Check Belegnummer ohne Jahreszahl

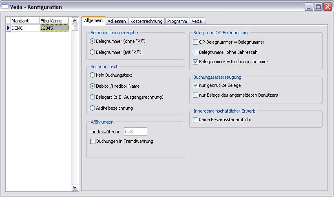(196, 52)
